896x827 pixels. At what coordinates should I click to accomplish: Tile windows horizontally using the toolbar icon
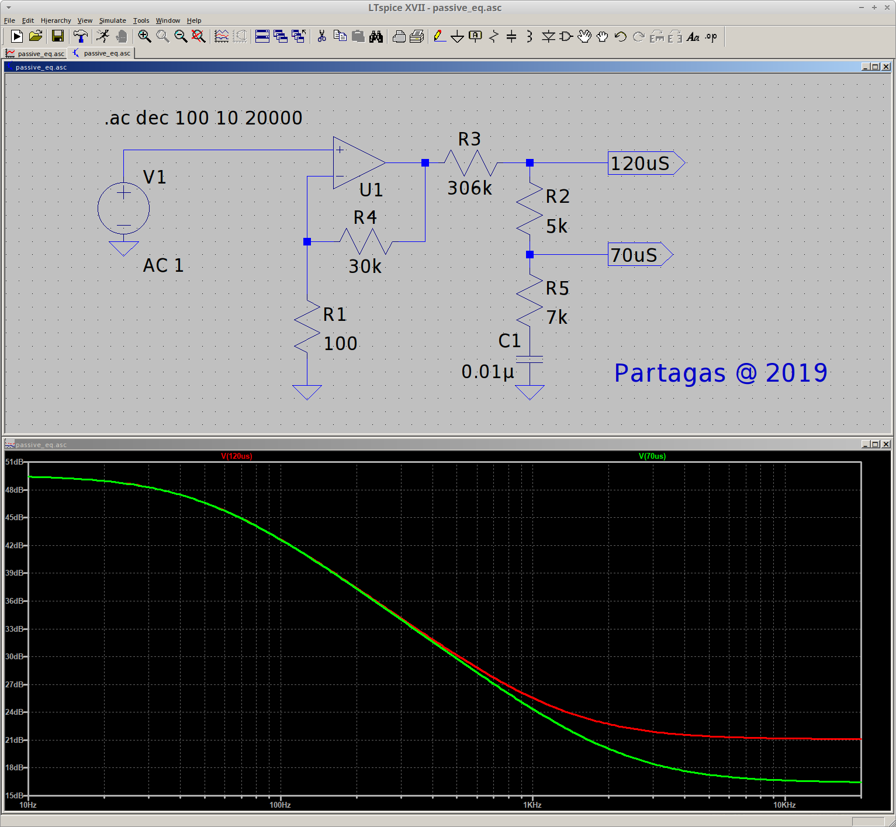click(x=262, y=36)
